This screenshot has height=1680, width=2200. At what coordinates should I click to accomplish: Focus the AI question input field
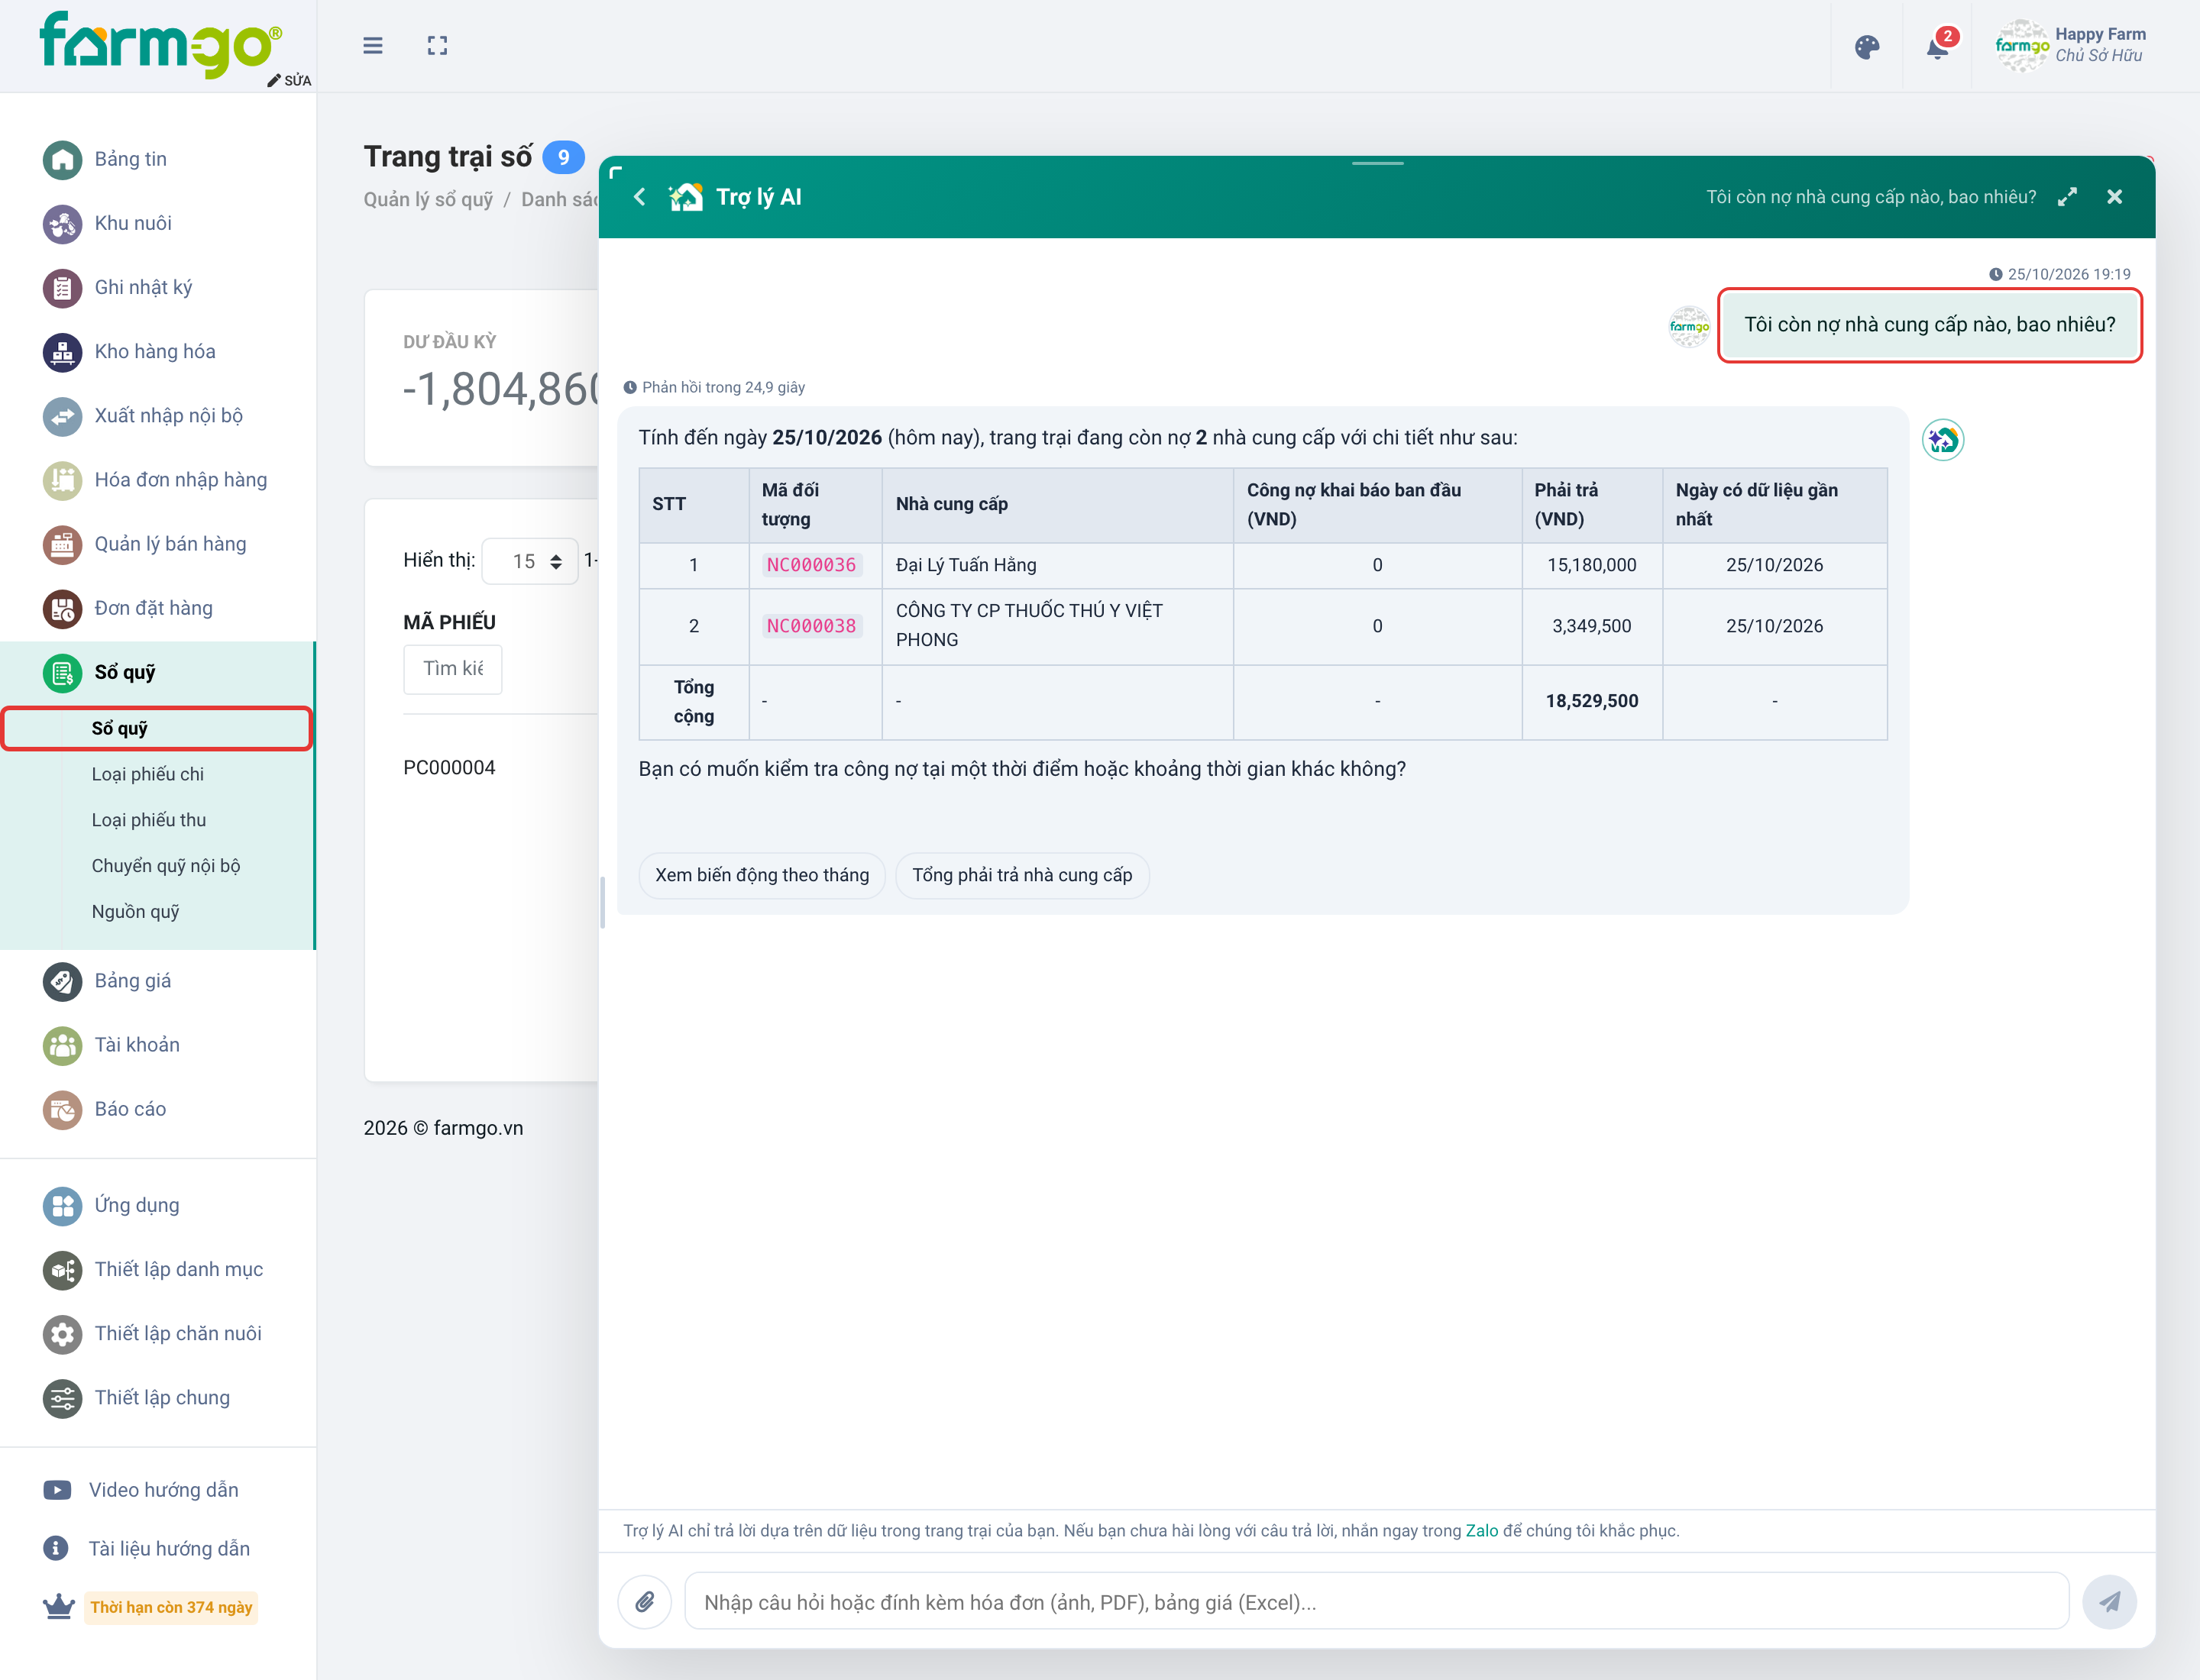pos(1377,1602)
